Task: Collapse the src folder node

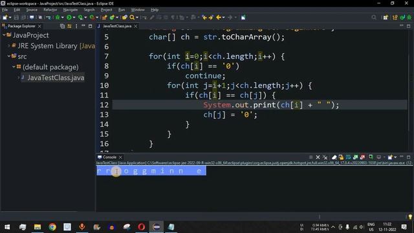Action: tap(8, 56)
